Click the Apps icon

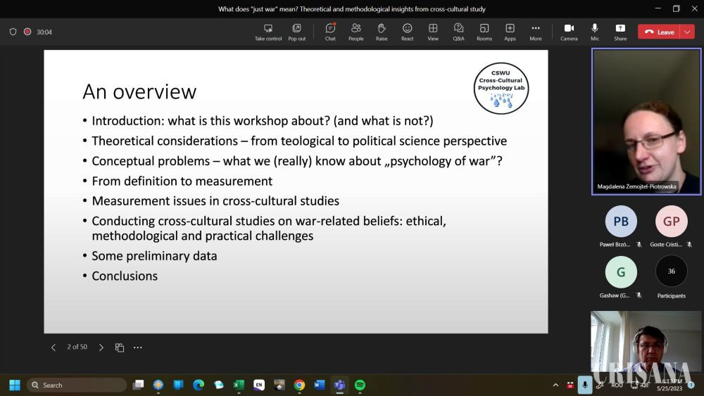click(x=510, y=32)
